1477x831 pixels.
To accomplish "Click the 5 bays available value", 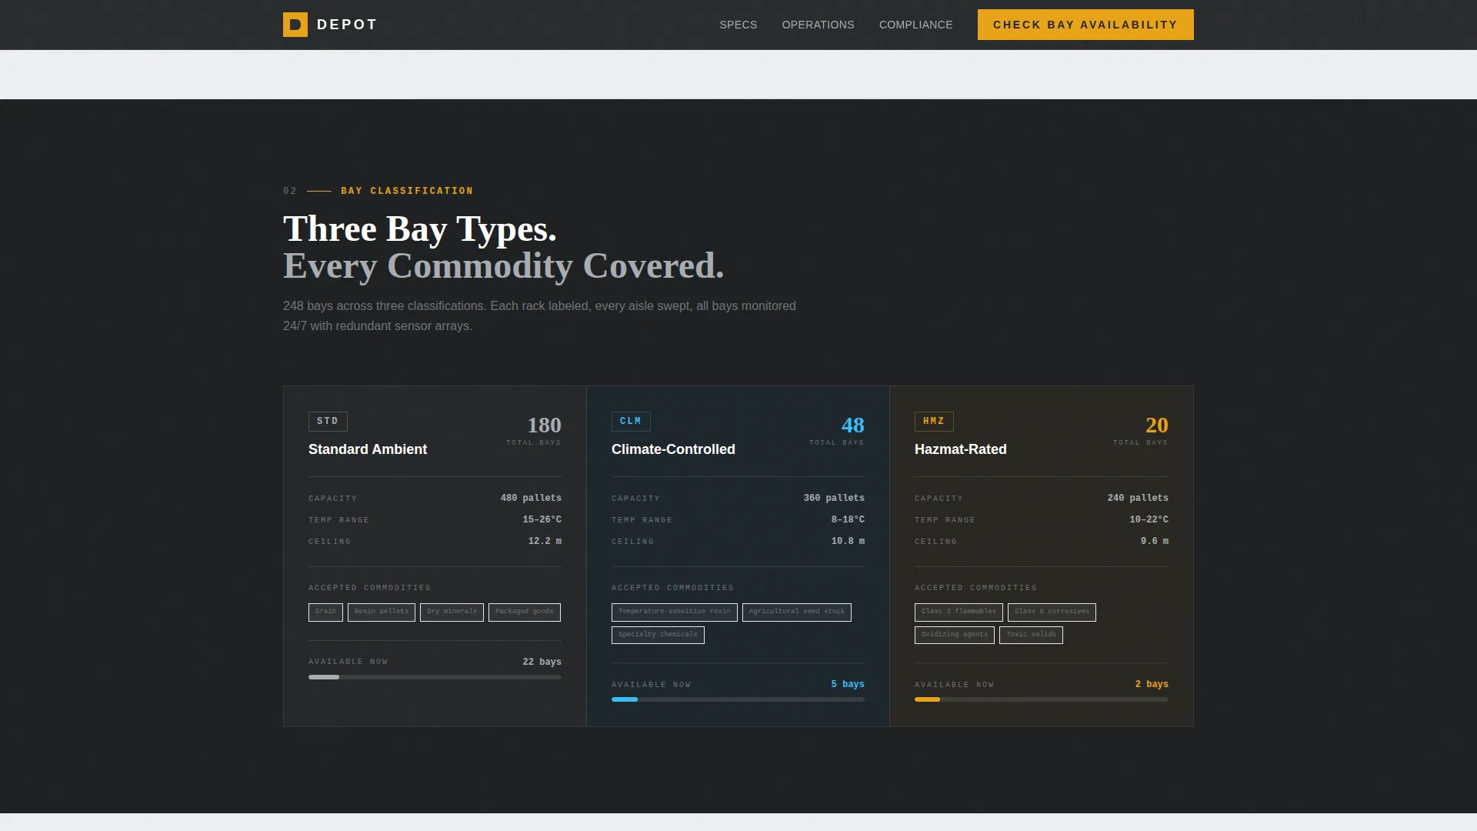I will point(848,684).
